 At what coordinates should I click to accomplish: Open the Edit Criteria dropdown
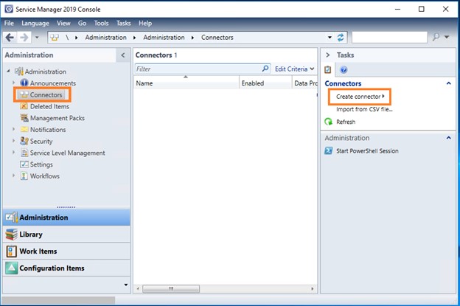click(295, 69)
